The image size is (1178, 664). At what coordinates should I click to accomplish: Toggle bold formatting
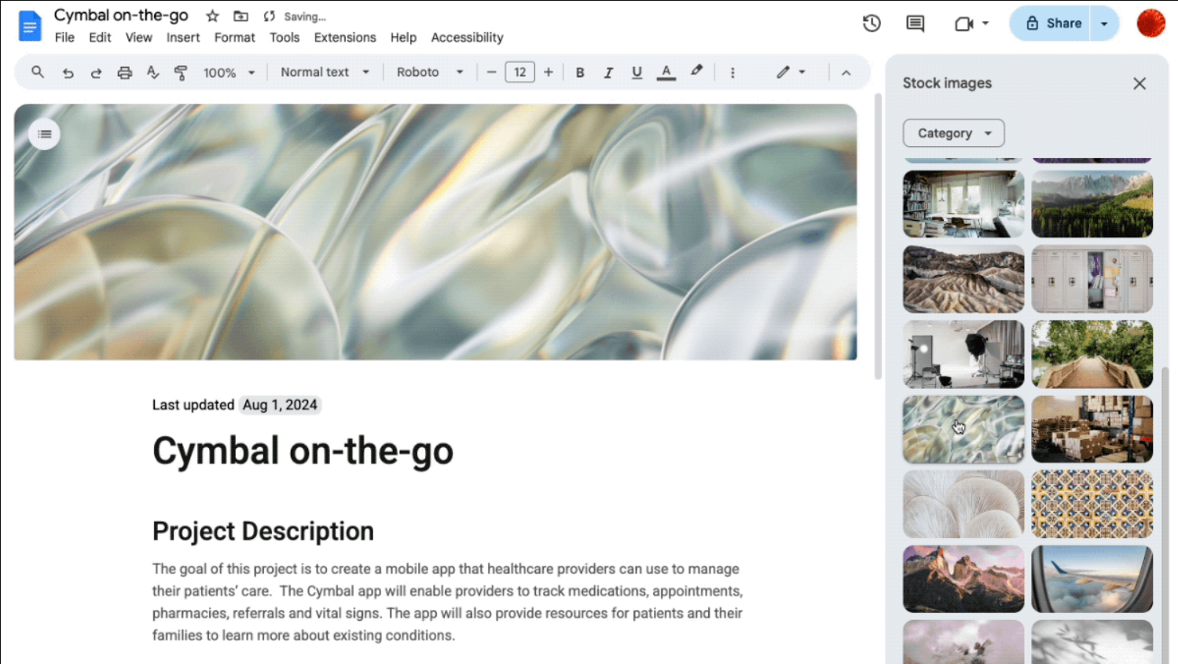pyautogui.click(x=580, y=72)
